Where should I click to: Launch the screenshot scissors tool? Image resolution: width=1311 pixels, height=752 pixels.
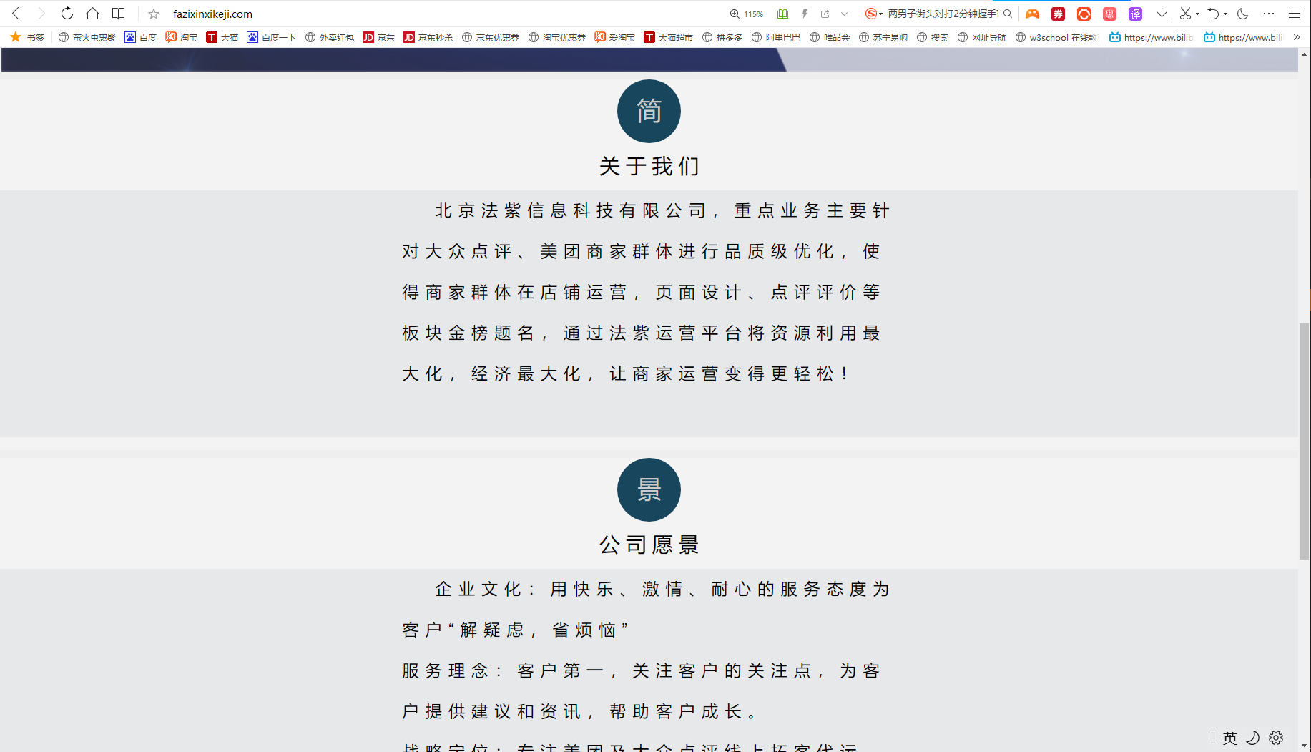1184,13
